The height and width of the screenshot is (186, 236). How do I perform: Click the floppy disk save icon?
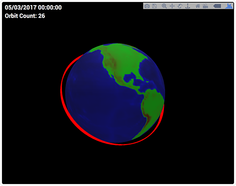click(154, 6)
